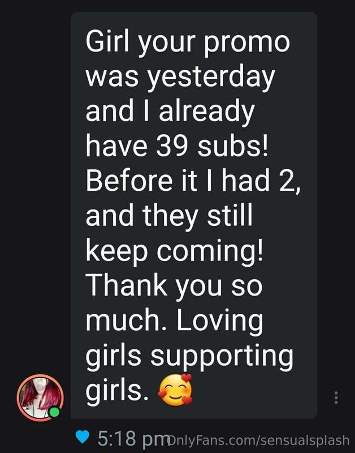The height and width of the screenshot is (453, 355).
Task: Click the 5:18 pm timestamp
Action: (130, 438)
